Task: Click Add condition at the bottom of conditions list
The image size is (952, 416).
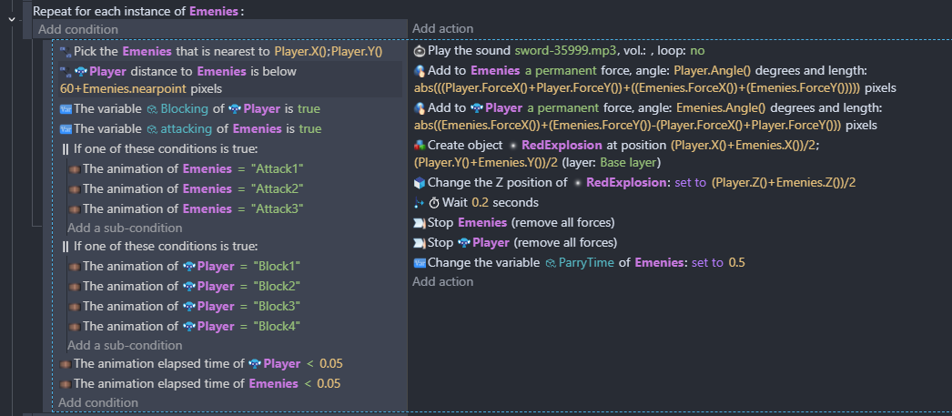Action: [98, 402]
